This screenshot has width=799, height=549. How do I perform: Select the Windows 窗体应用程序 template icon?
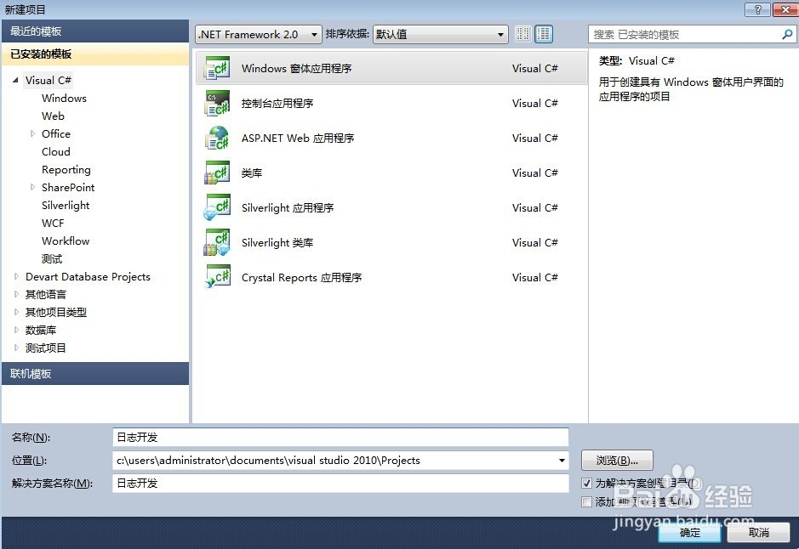point(217,68)
